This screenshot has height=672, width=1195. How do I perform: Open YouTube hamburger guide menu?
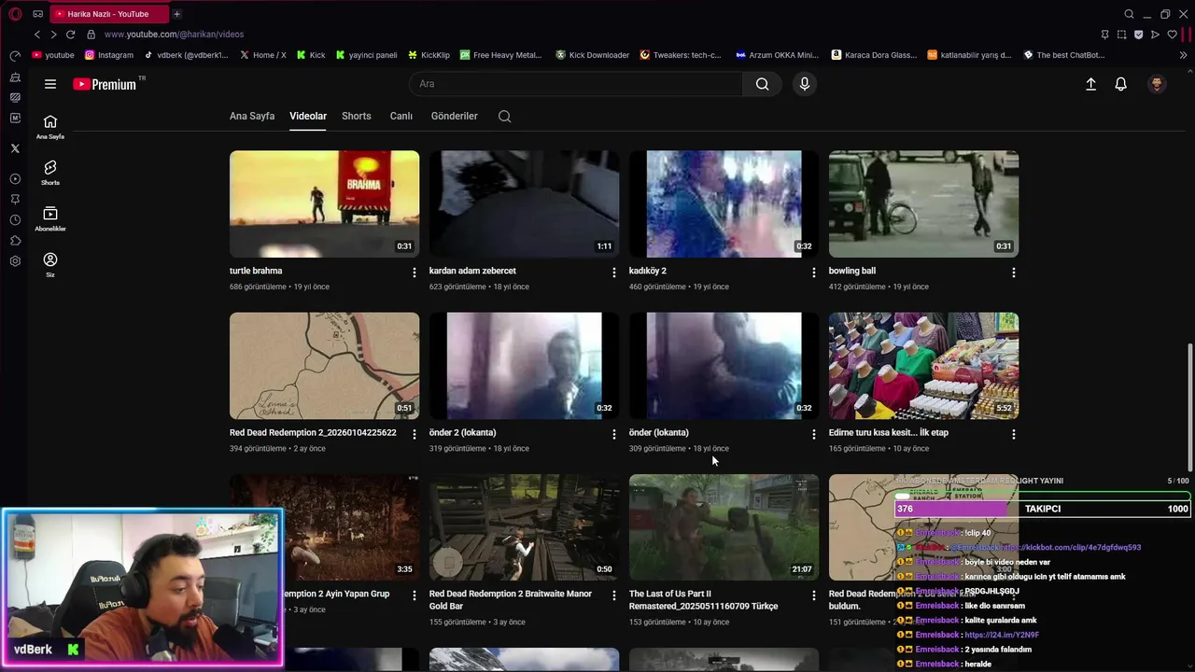point(50,84)
